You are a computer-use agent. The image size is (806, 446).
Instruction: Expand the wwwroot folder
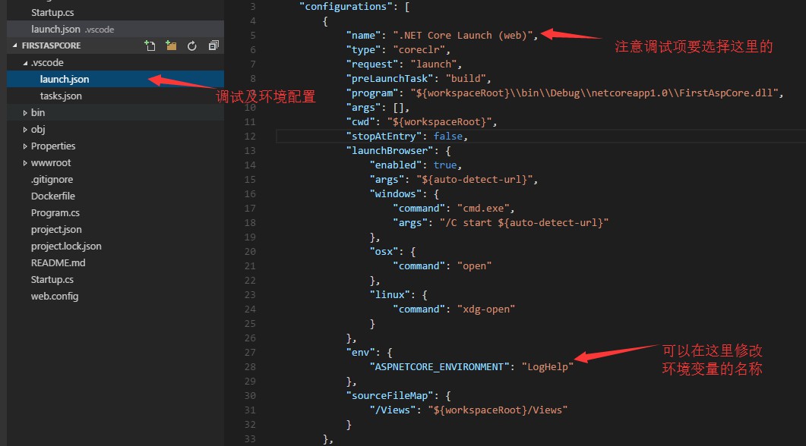(50, 162)
